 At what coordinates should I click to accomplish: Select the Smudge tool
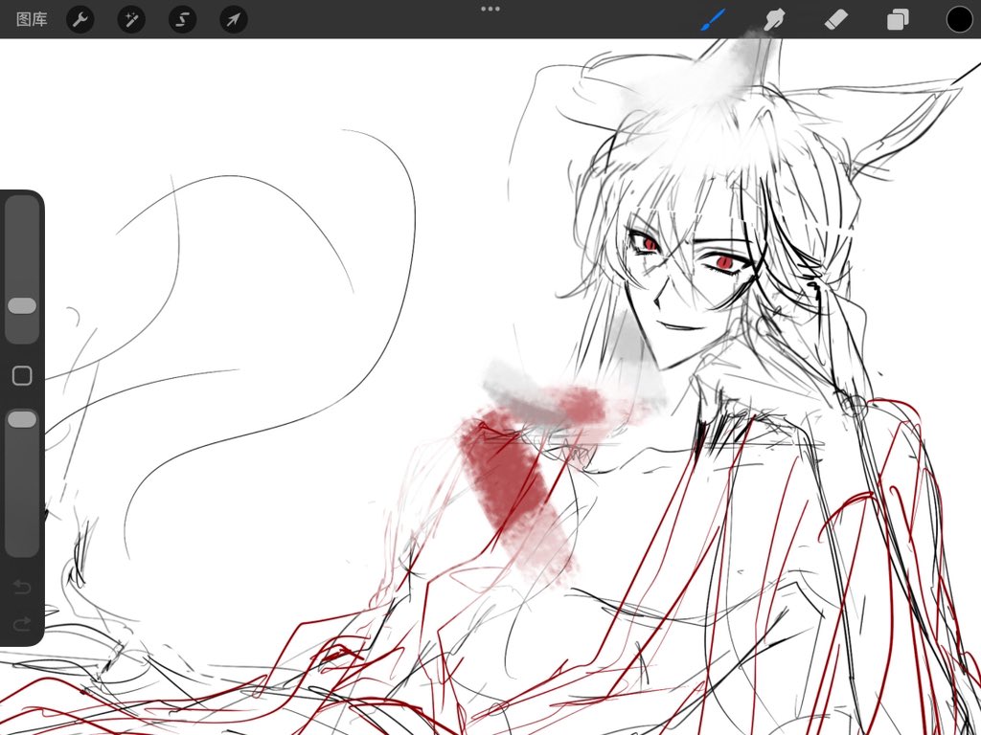tap(774, 19)
